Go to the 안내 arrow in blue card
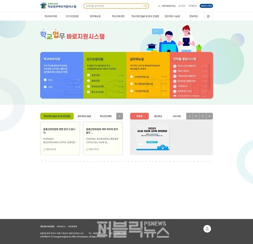The width and height of the screenshot is (253, 244). pos(77,80)
